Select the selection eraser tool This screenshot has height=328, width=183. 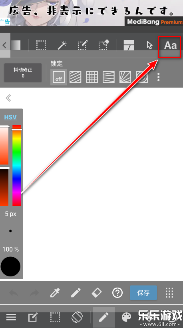point(104,45)
